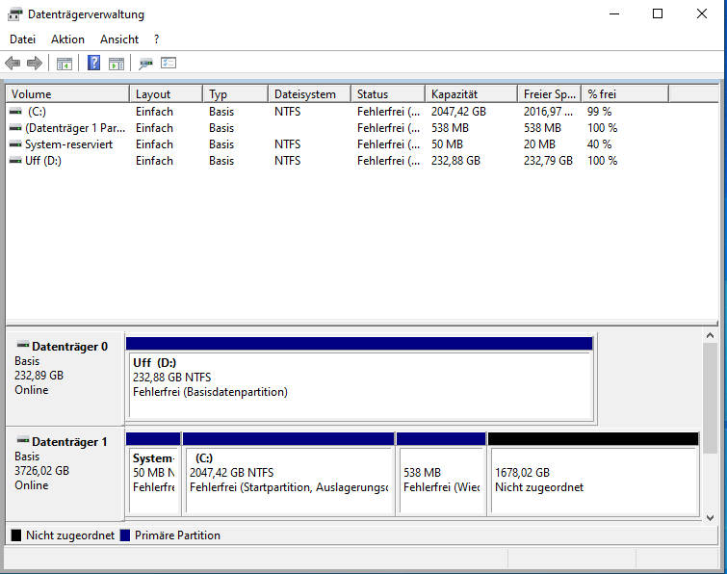Open the Ansicht menu
The width and height of the screenshot is (727, 574).
119,39
